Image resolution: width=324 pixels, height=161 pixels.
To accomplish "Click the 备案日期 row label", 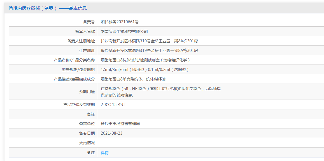I will [x=87, y=133].
